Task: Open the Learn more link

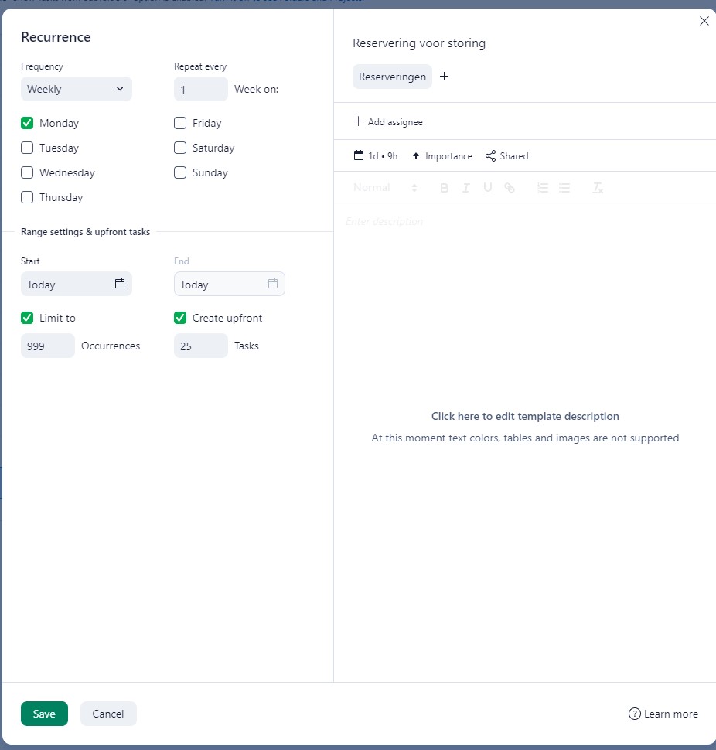Action: click(663, 714)
